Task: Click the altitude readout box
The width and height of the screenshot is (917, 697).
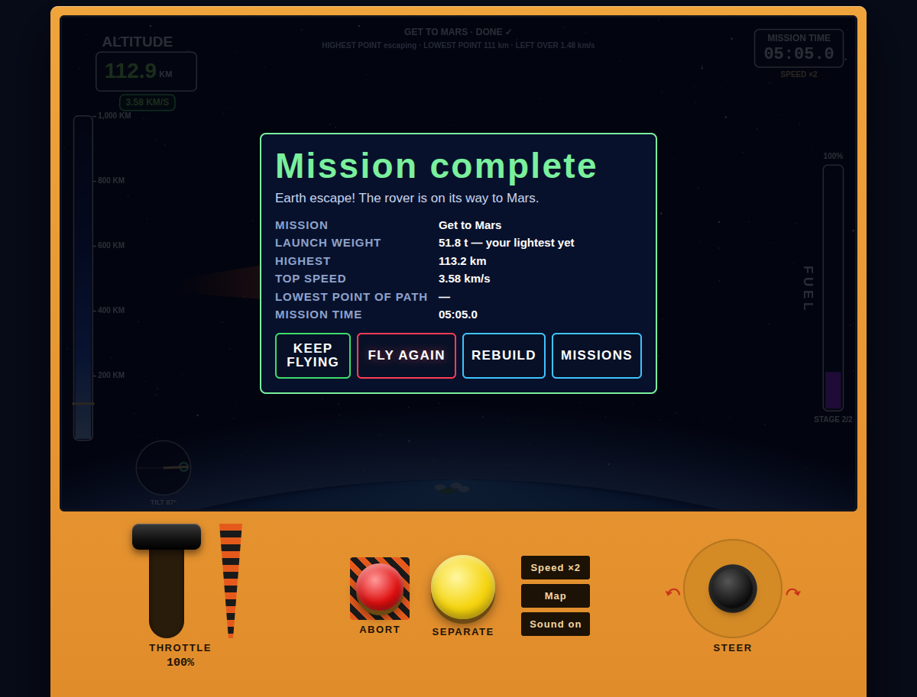Action: pos(146,72)
